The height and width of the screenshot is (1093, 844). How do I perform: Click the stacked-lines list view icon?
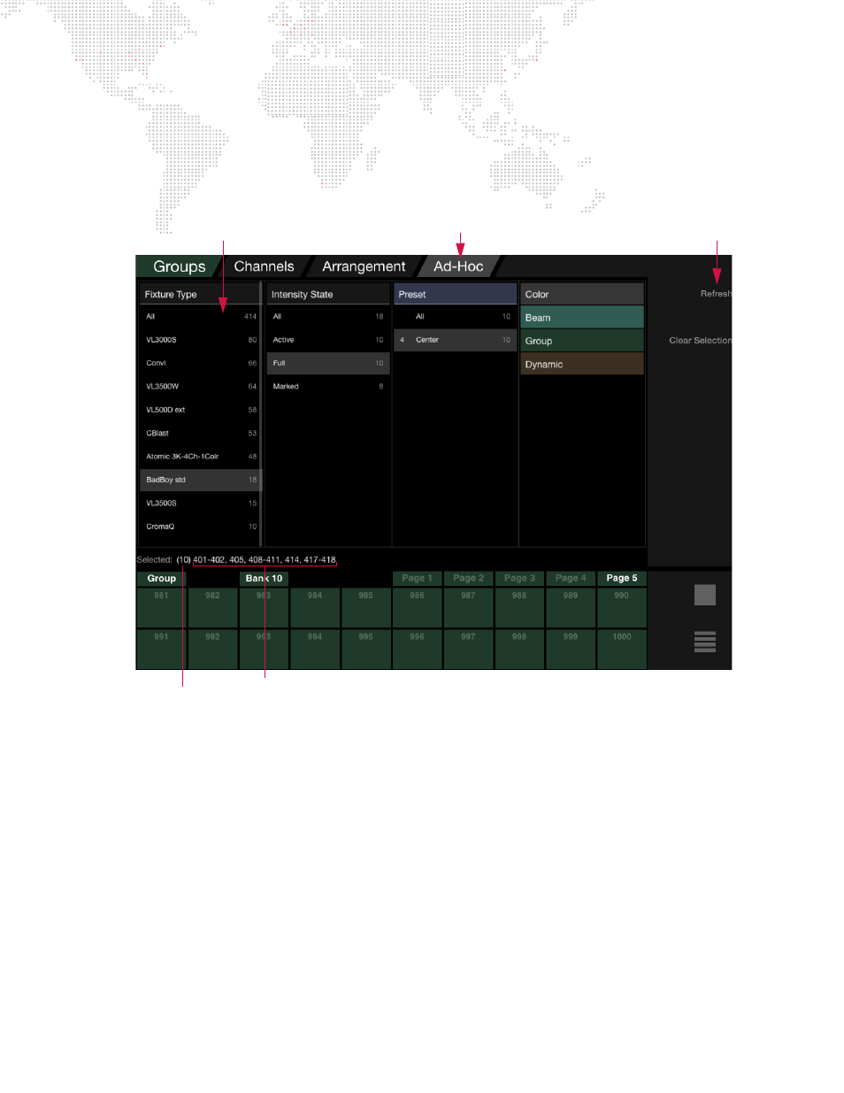(705, 642)
